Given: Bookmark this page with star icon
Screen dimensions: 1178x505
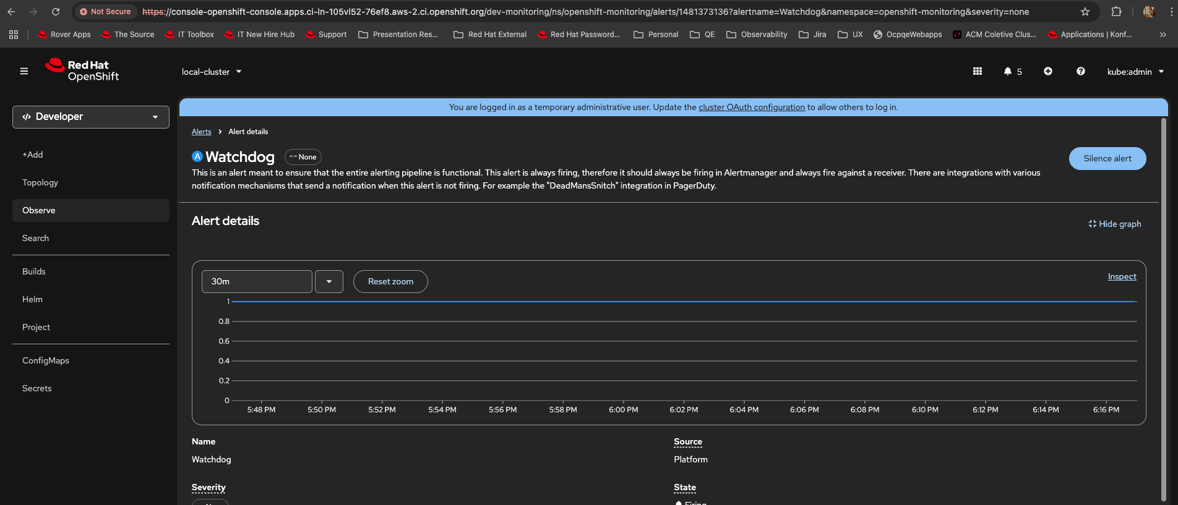Looking at the screenshot, I should [1085, 12].
